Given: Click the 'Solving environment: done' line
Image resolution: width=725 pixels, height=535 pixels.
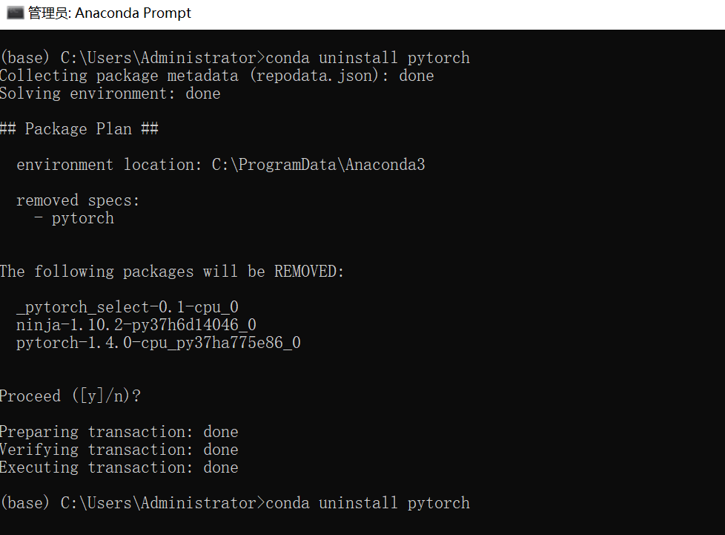Looking at the screenshot, I should click(x=110, y=93).
